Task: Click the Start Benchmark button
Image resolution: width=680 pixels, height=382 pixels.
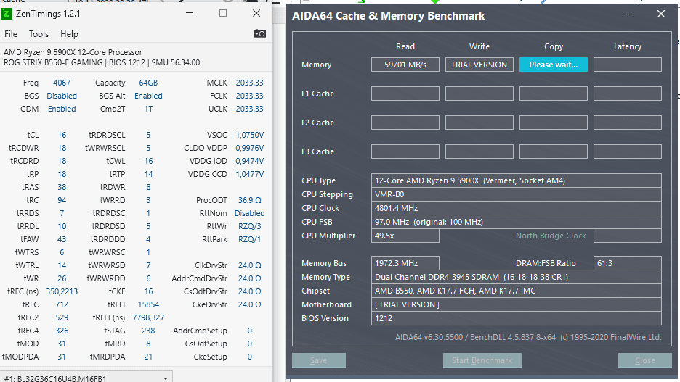Action: 482,360
